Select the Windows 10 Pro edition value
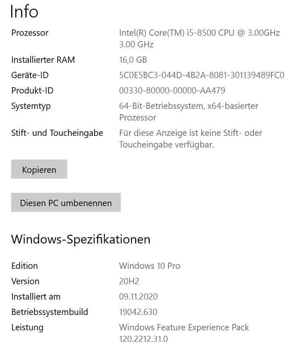Screen dimensions: 307x349 click(x=149, y=266)
